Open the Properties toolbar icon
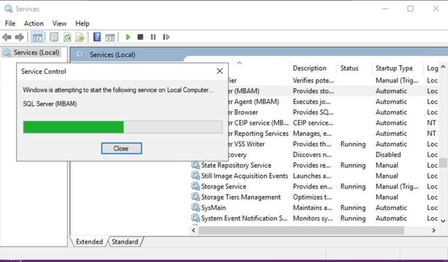 [x=54, y=37]
